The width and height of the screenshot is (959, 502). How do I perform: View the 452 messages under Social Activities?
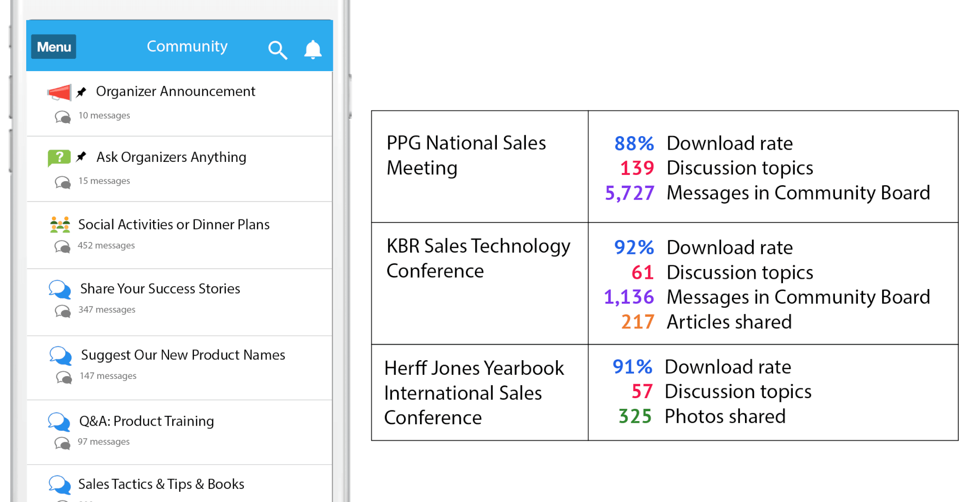(106, 245)
